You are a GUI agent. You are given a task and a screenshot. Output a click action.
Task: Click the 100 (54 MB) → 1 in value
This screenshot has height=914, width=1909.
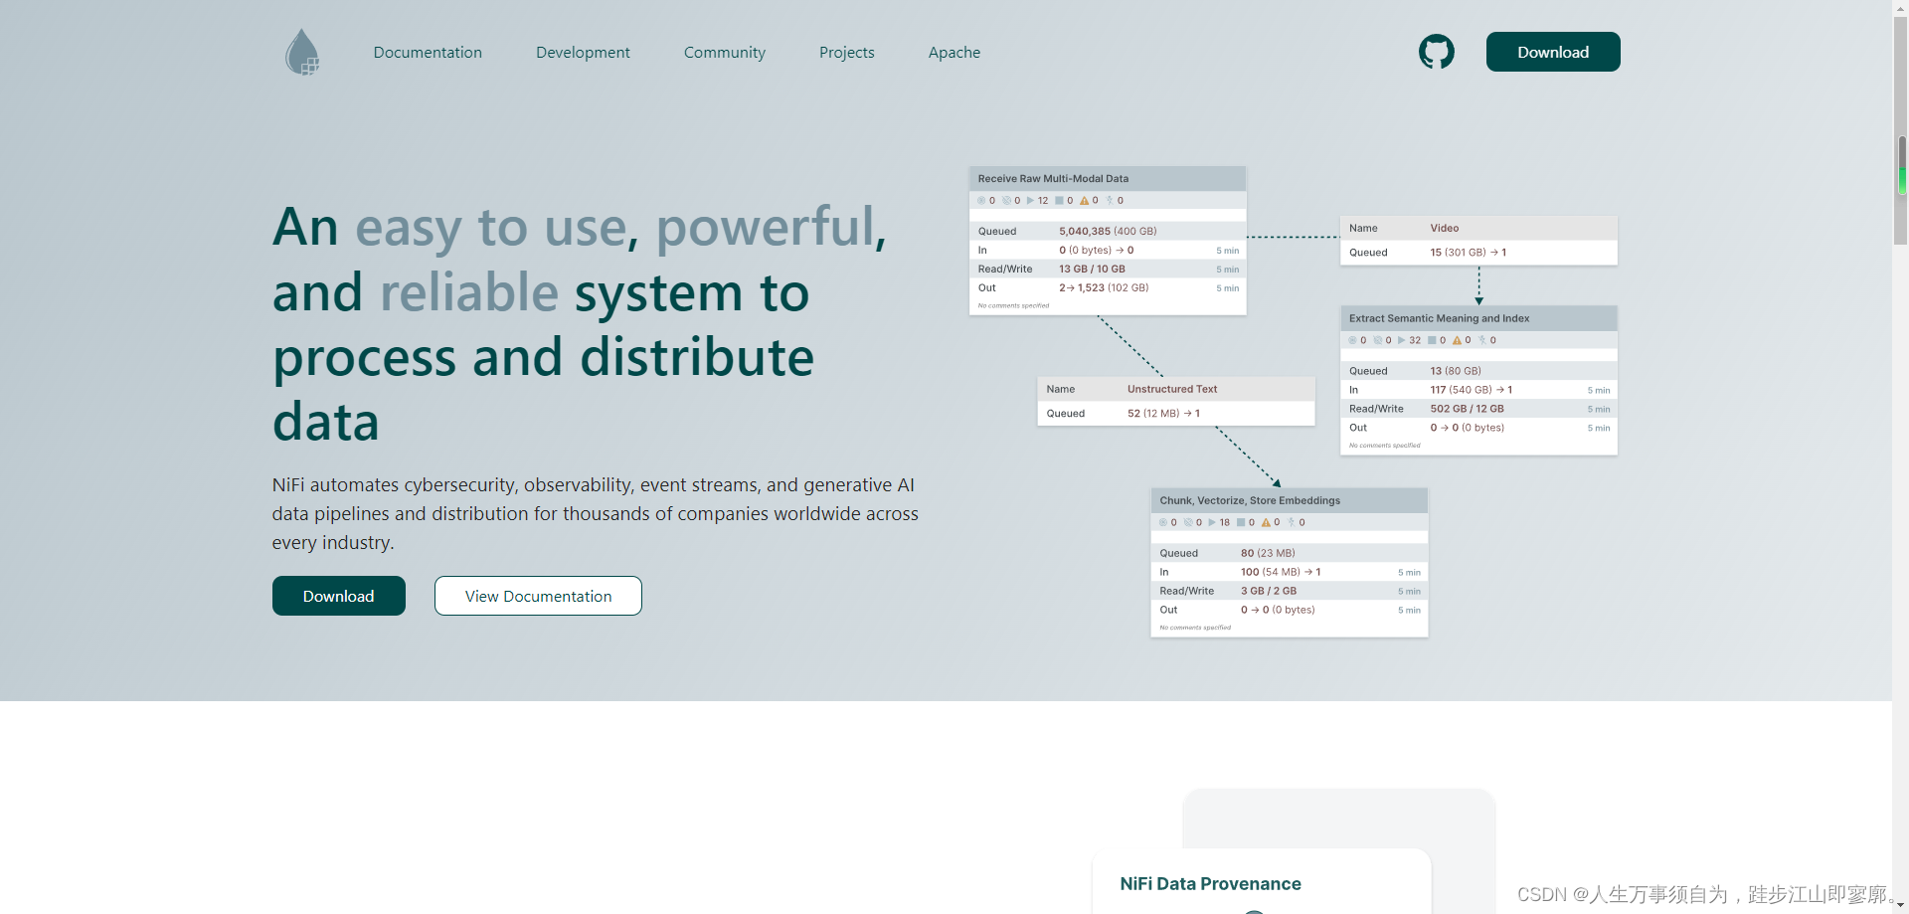[x=1281, y=572]
